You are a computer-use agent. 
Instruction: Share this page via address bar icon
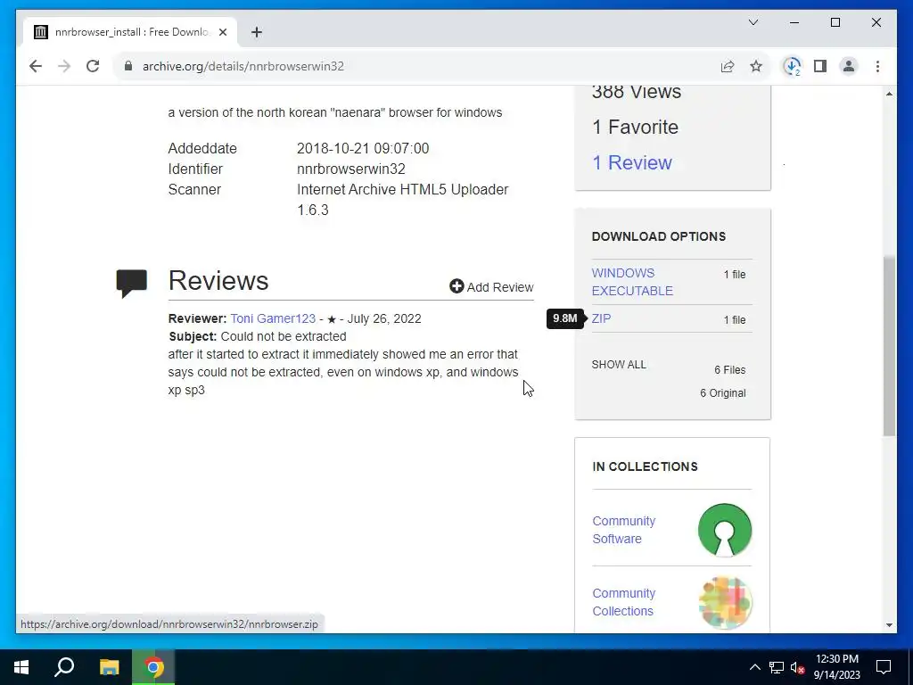(x=728, y=66)
